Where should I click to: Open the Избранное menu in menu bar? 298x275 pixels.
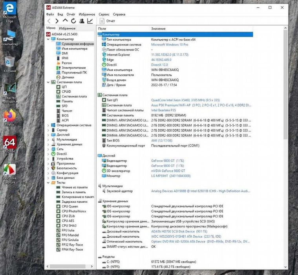pos(87,14)
